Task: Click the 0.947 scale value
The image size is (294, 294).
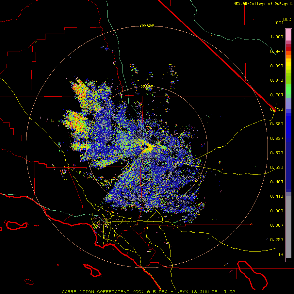Action: (x=277, y=51)
